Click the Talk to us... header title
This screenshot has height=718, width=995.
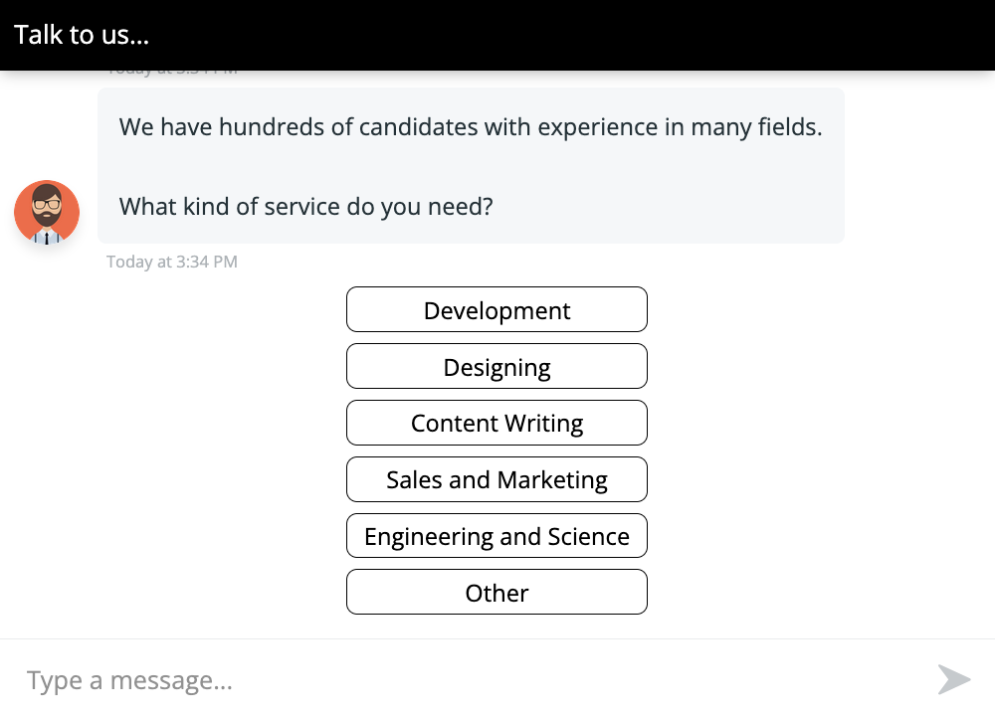point(82,35)
